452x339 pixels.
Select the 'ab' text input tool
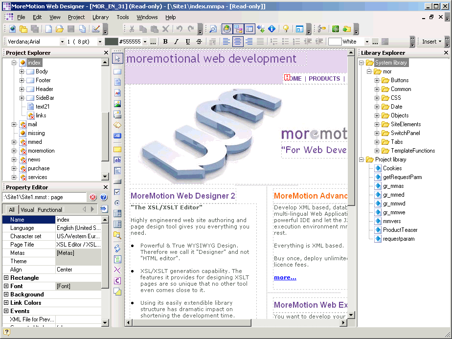(x=117, y=160)
